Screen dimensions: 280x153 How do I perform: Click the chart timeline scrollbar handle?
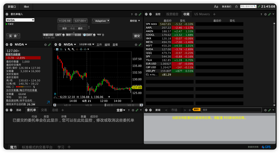105,105
